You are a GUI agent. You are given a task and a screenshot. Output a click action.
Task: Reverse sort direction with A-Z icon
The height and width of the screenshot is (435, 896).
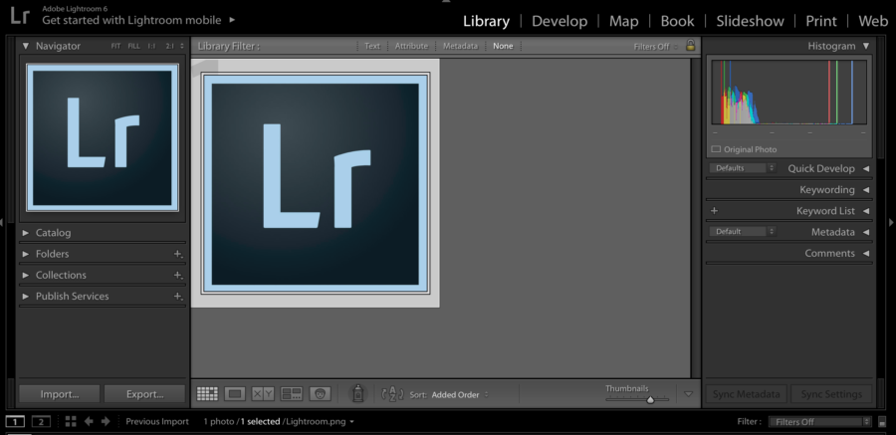[x=392, y=394]
